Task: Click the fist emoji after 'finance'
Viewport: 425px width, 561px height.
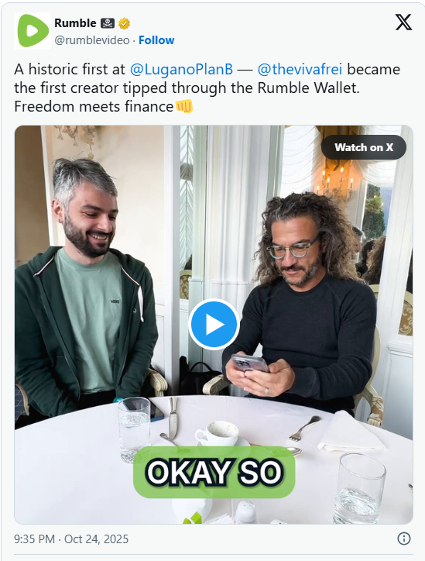Action: (184, 106)
